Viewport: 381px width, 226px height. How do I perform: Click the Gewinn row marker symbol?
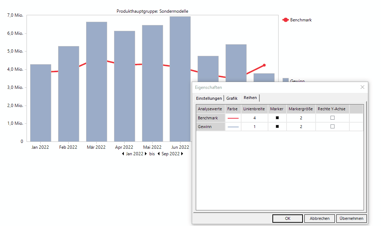277,127
